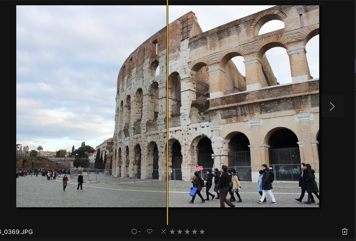This screenshot has width=356, height=241.
Task: Reject photo with the X icon
Action: pyautogui.click(x=163, y=232)
